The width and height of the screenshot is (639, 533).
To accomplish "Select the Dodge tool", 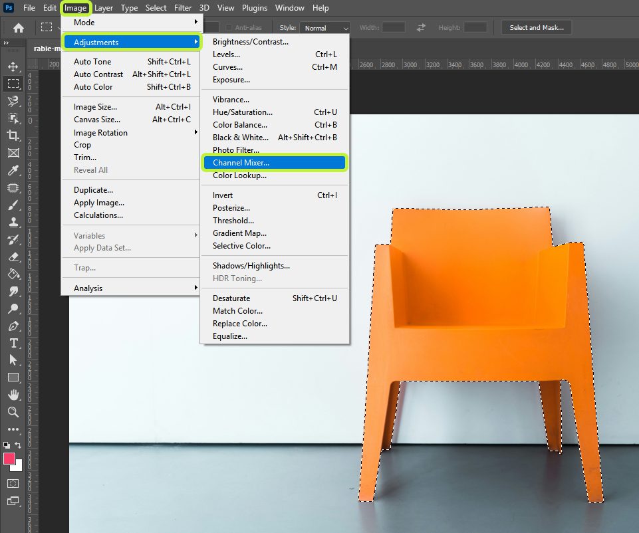I will pos(13,308).
